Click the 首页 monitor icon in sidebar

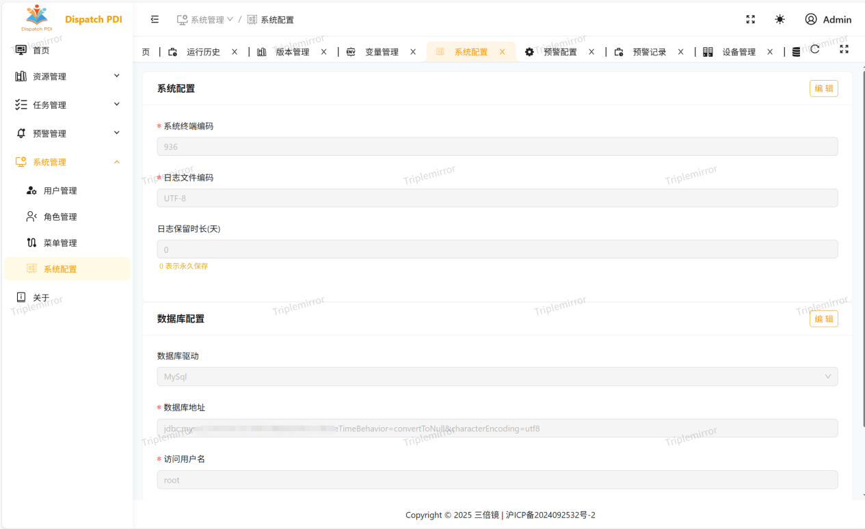pos(21,50)
